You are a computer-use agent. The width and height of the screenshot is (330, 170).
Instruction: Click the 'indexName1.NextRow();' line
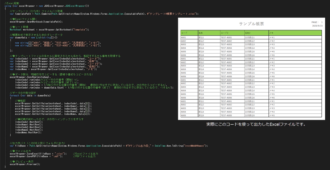click(x=29, y=125)
